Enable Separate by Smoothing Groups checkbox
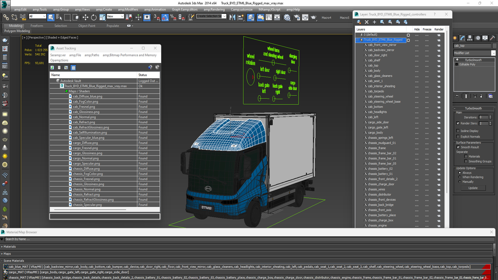The image size is (498, 280). 466,161
